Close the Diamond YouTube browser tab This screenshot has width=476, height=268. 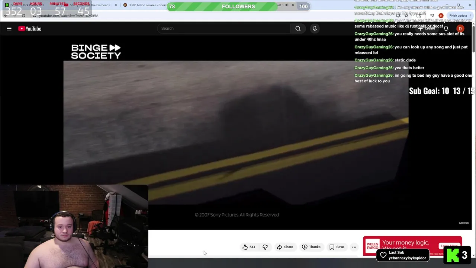coord(116,5)
